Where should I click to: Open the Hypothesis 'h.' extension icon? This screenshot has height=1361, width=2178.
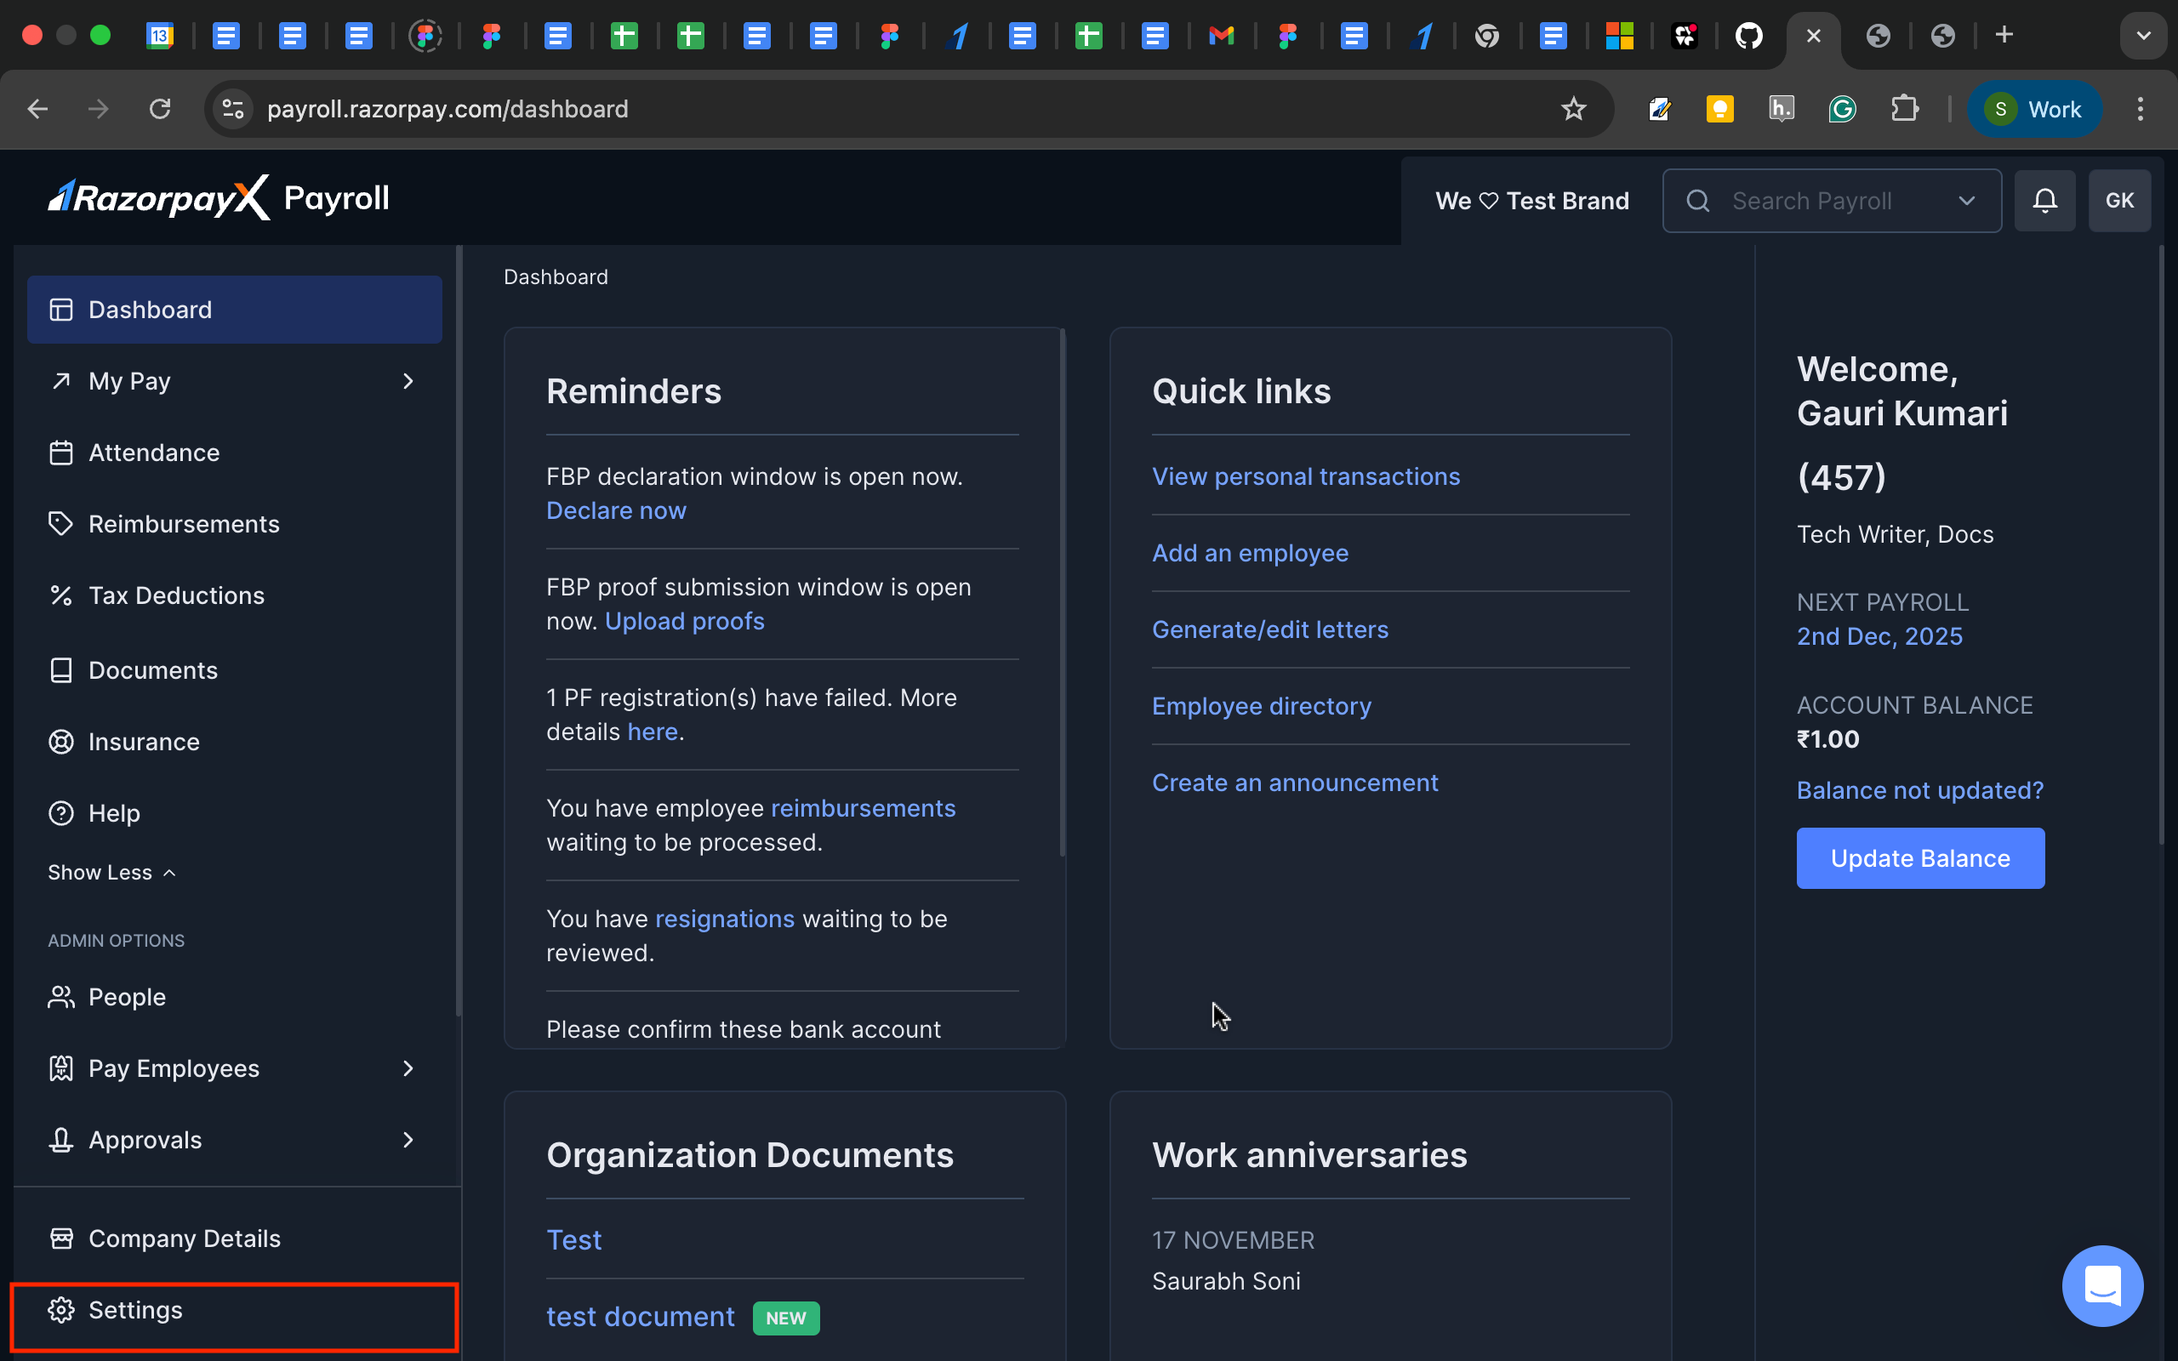[1781, 109]
